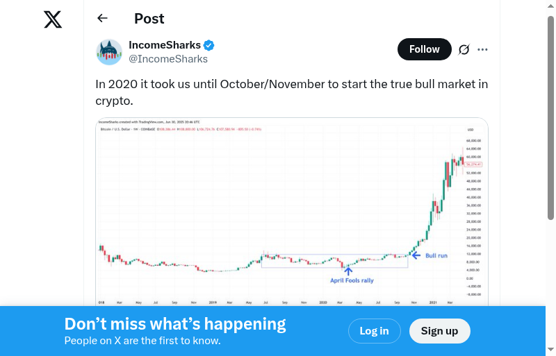Screen dimensions: 556x356
Task: Click the @IncomeSharks handle
Action: (x=168, y=59)
